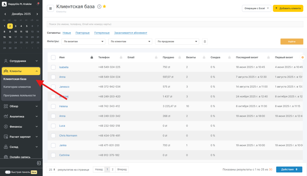Viewport: 307px width, 176px height.
Task: Click the logout icon in sidebar
Action: click(39, 163)
